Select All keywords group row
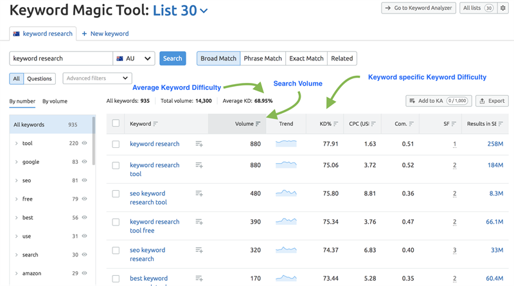Viewport: 514px width, 286px height. click(x=51, y=125)
